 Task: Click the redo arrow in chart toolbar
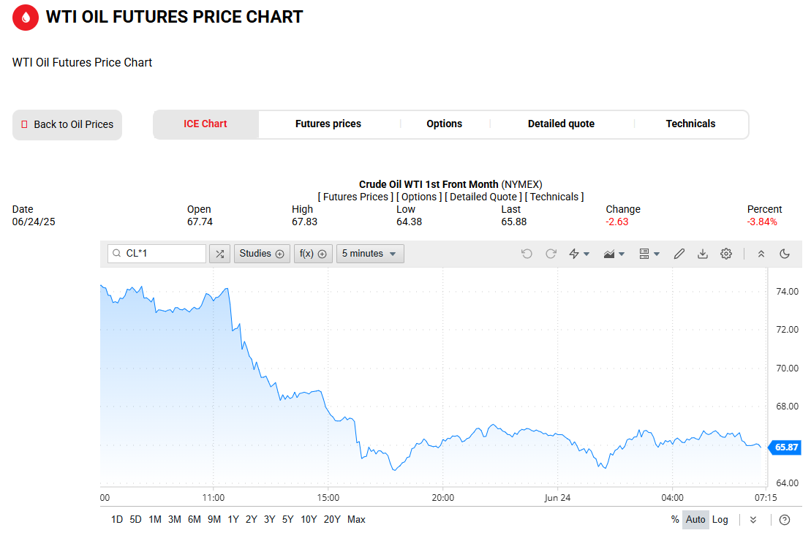551,254
